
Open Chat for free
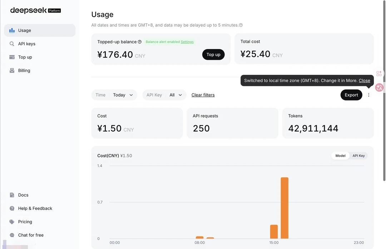tap(40, 235)
